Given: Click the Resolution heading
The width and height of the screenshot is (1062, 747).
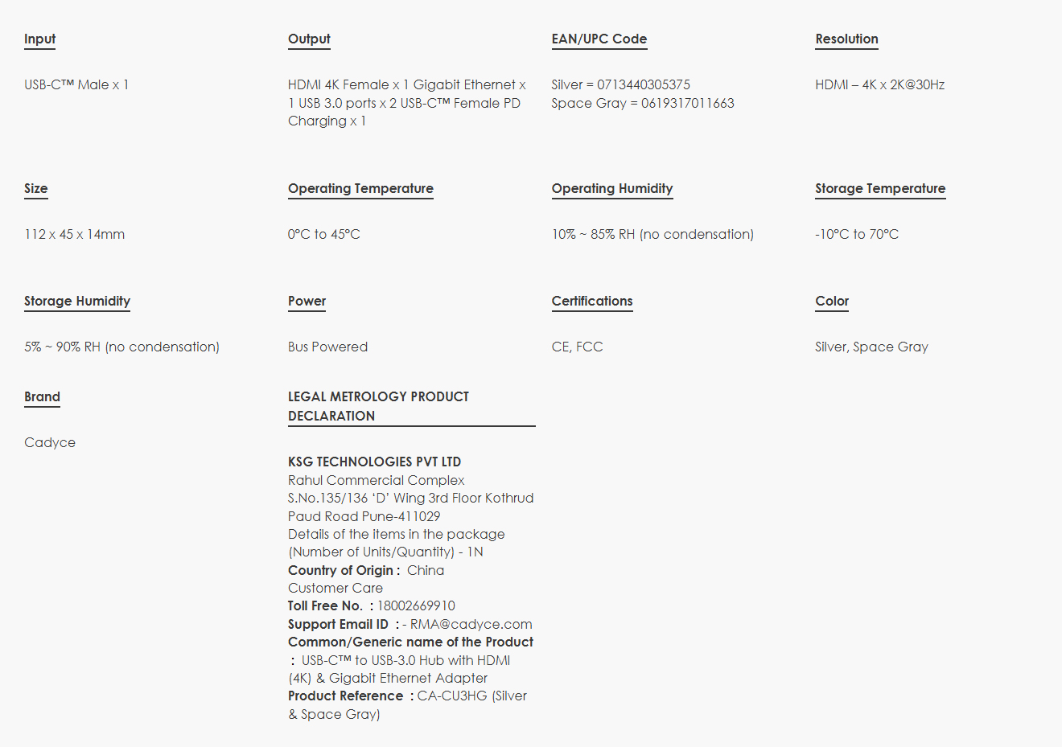Looking at the screenshot, I should pos(846,39).
